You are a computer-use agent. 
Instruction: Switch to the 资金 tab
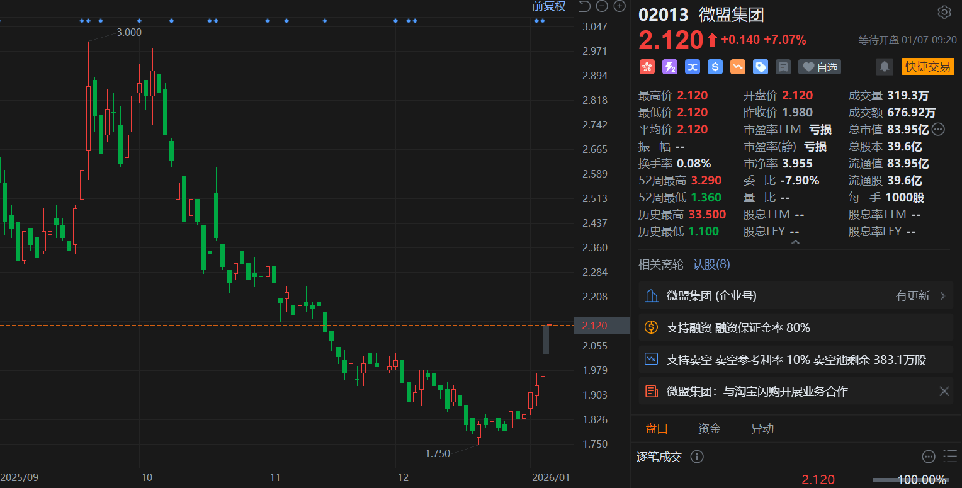click(x=710, y=429)
